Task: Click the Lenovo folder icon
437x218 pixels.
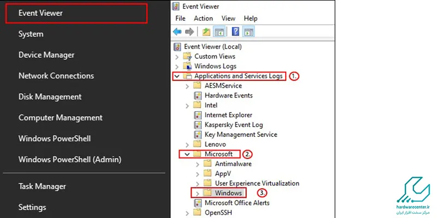Action: [197, 144]
